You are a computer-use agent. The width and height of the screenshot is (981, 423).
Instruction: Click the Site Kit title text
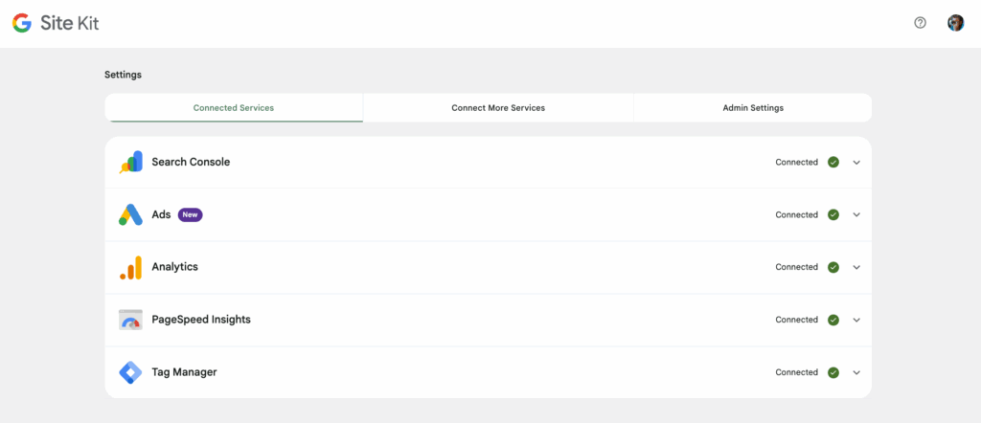coord(69,24)
